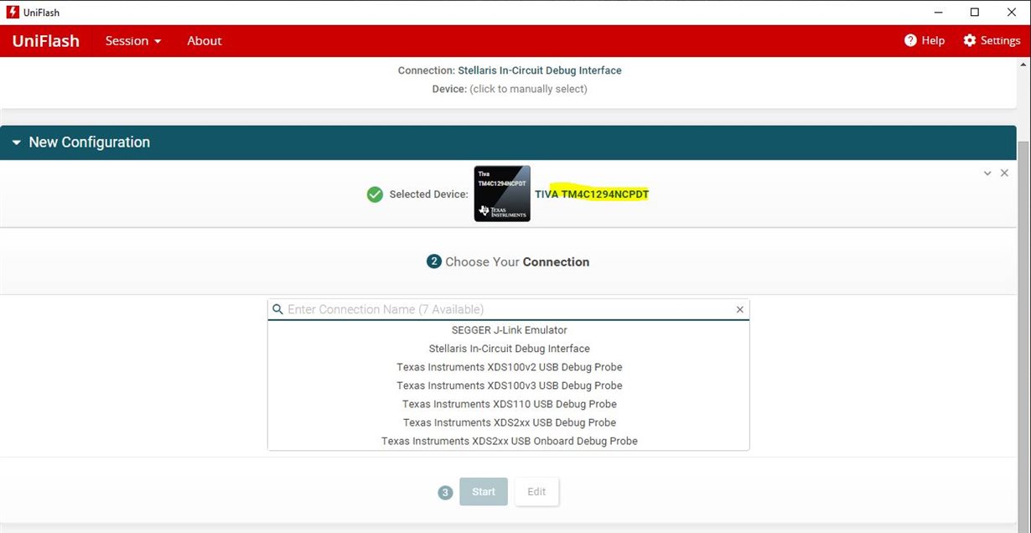
Task: Click the Start button
Action: (484, 492)
